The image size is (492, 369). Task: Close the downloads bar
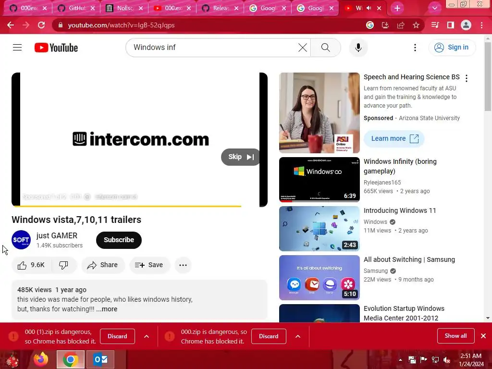[x=483, y=336]
